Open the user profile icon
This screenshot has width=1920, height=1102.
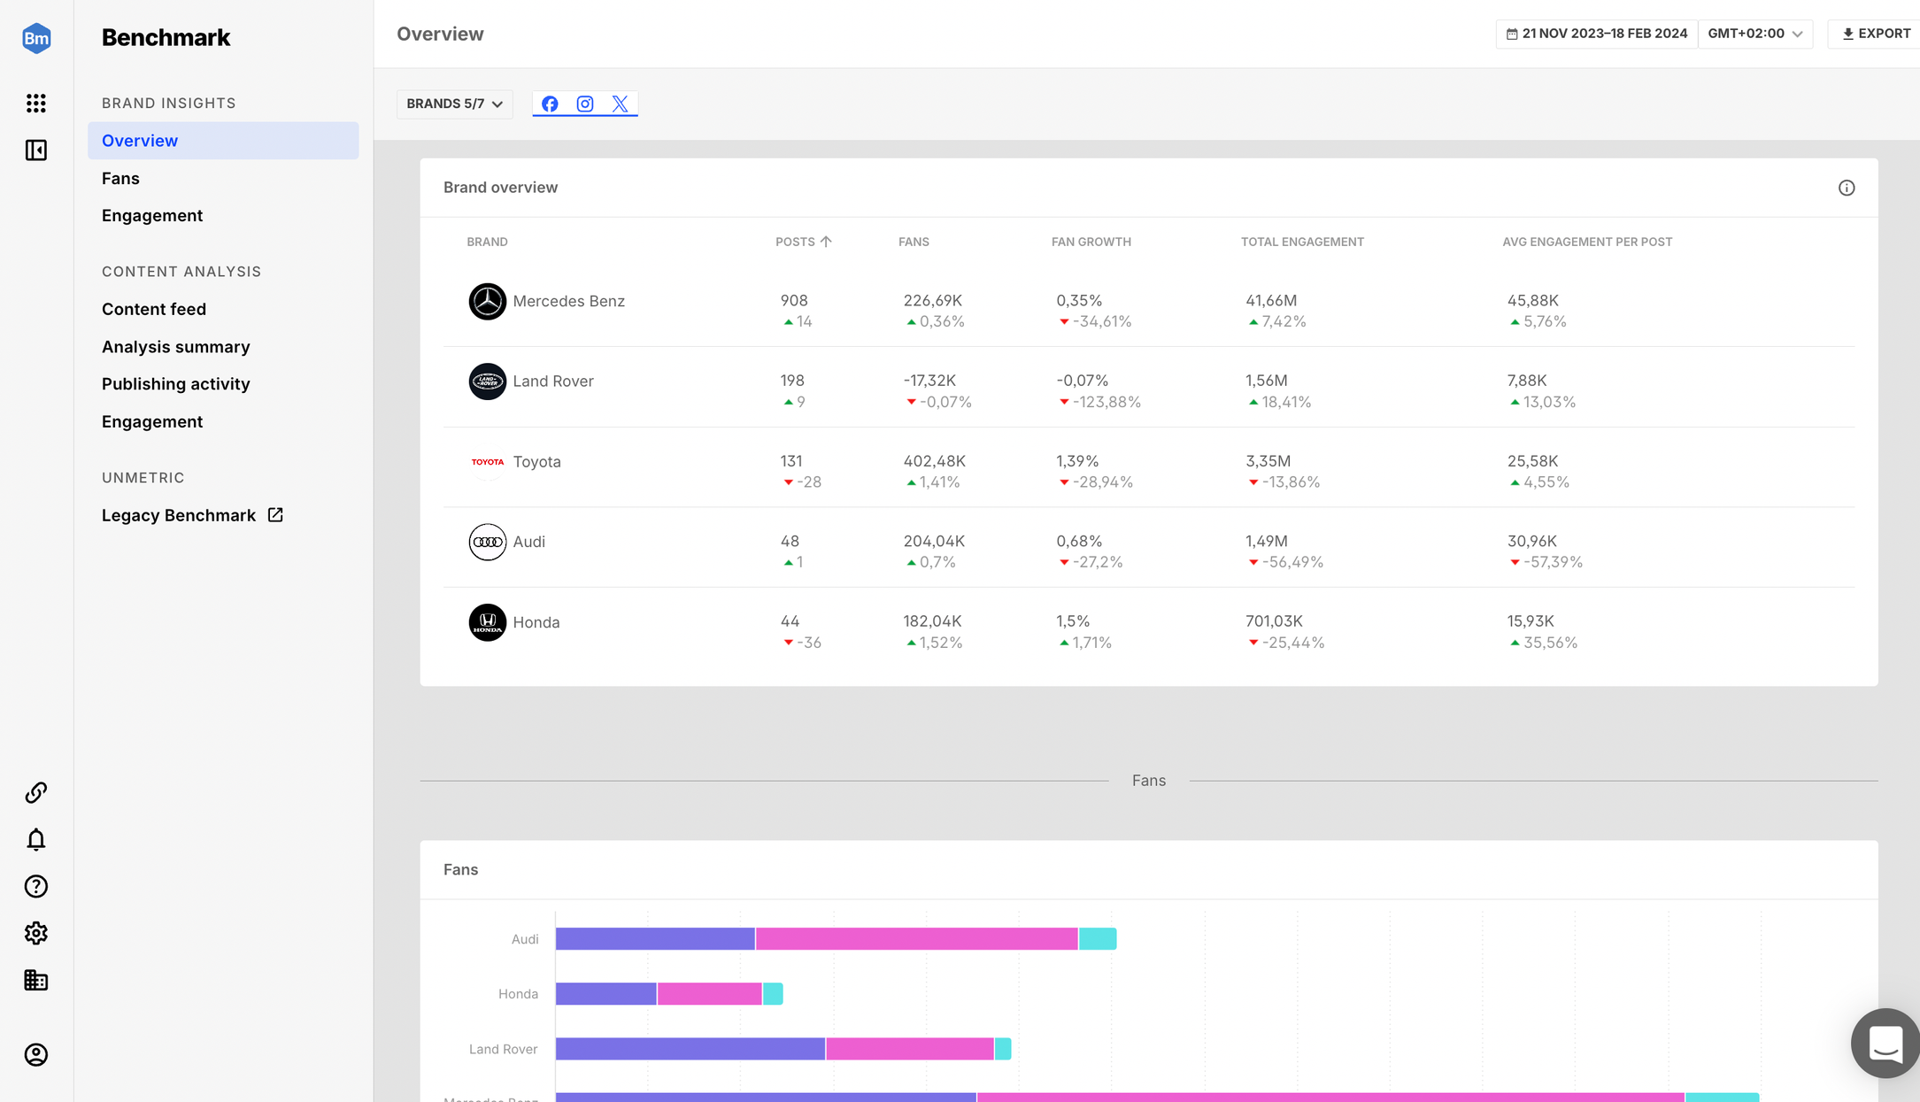click(36, 1055)
